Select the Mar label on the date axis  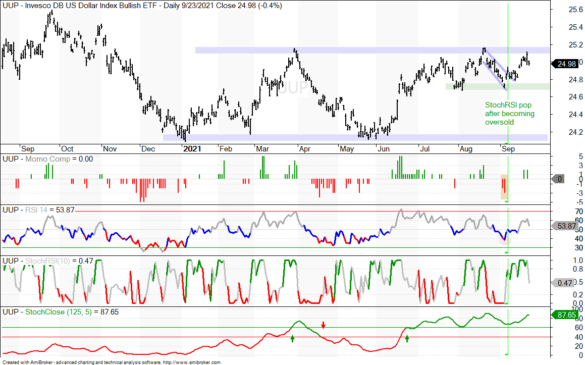pyautogui.click(x=262, y=149)
